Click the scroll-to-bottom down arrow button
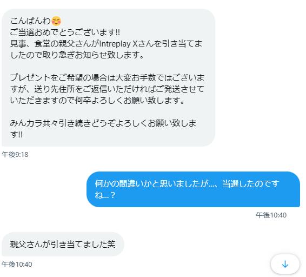Viewport: 306px width, 277px height. tap(285, 264)
